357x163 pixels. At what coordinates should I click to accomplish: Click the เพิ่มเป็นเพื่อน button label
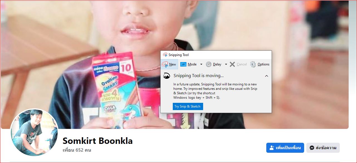point(288,148)
